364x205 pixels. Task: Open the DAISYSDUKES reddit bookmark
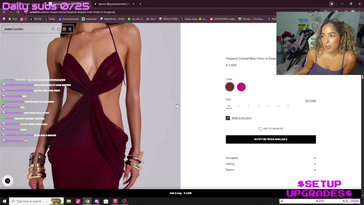pos(222,19)
